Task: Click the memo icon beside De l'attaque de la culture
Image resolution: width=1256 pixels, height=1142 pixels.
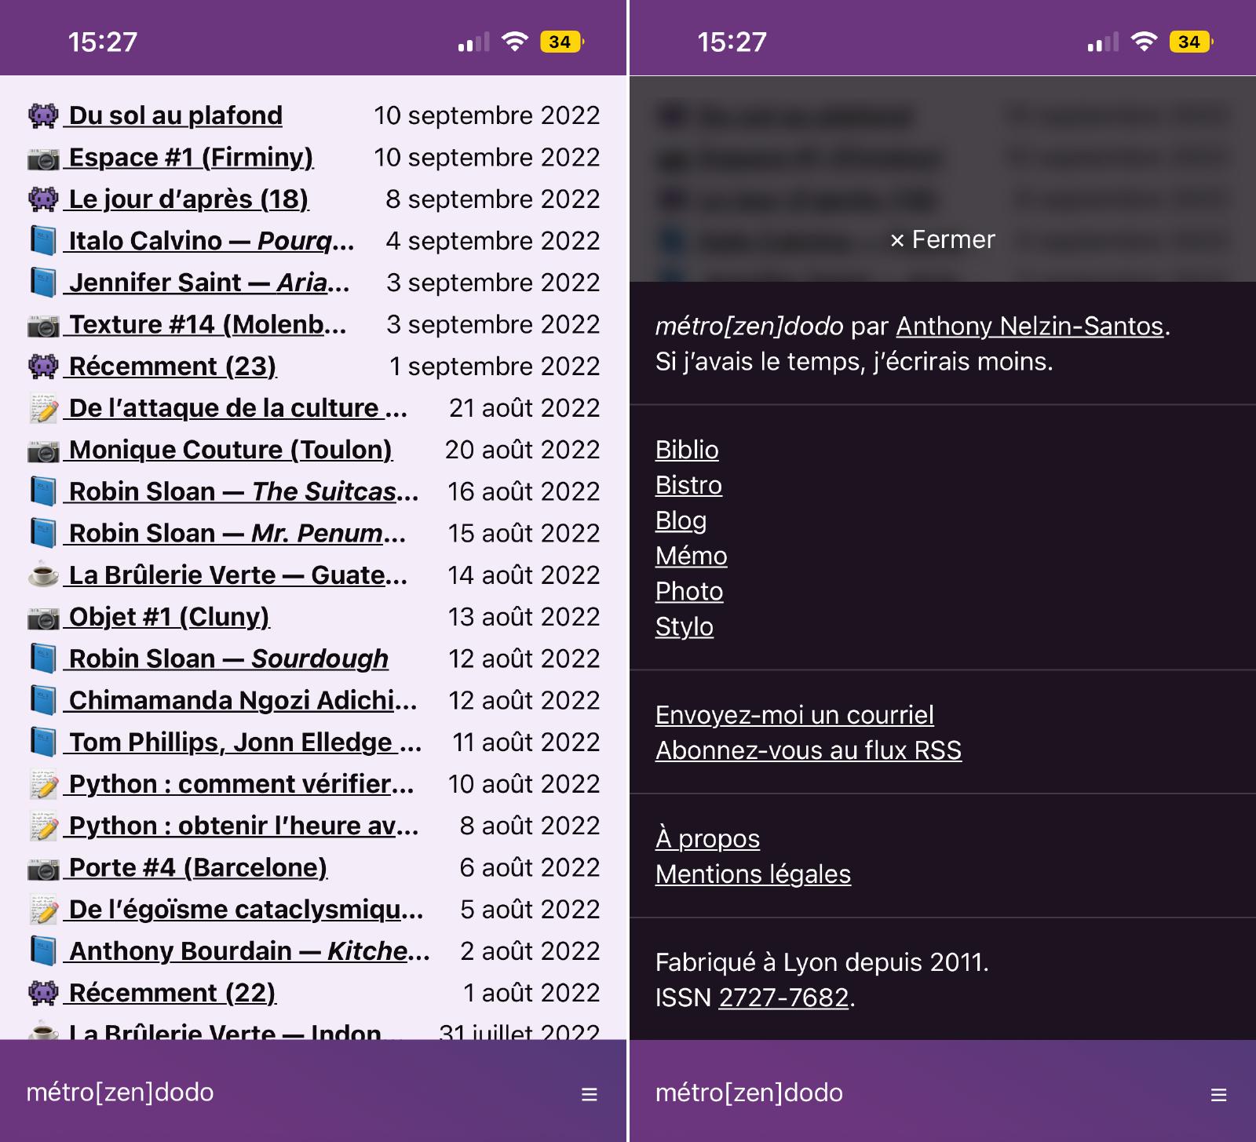Action: pyautogui.click(x=44, y=407)
